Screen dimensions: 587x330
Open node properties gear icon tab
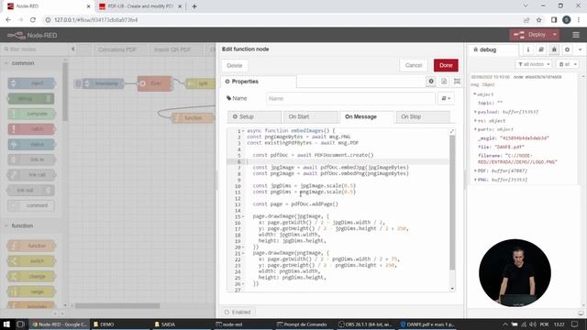click(431, 82)
